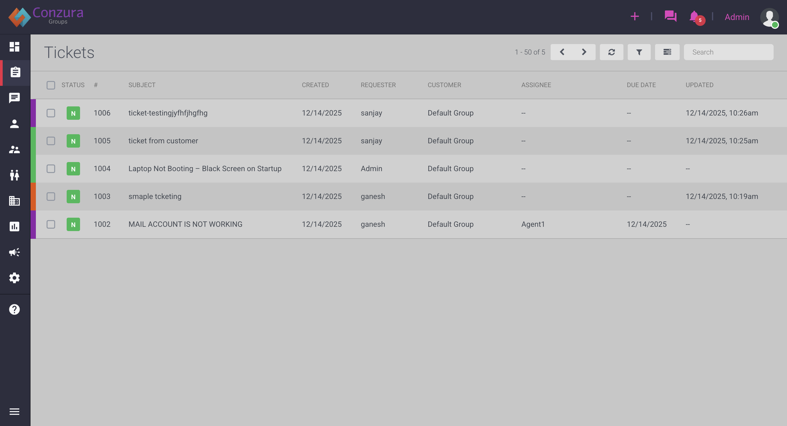Open the chat/conversations panel in sidebar
The height and width of the screenshot is (426, 787).
click(x=15, y=98)
